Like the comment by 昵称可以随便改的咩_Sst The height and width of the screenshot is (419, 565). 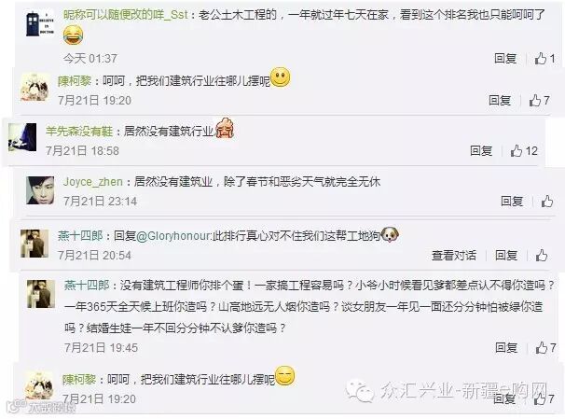544,58
